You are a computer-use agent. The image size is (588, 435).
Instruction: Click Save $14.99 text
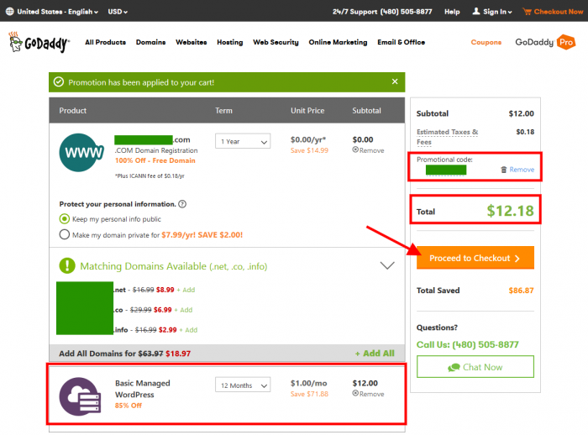[x=309, y=150]
